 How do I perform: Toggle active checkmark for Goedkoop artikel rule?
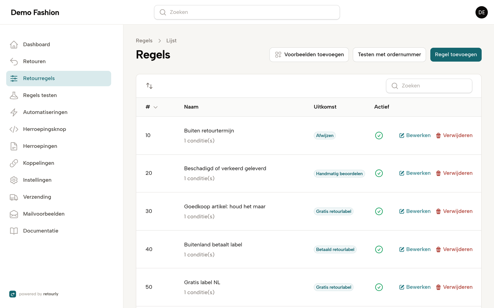pos(379,211)
